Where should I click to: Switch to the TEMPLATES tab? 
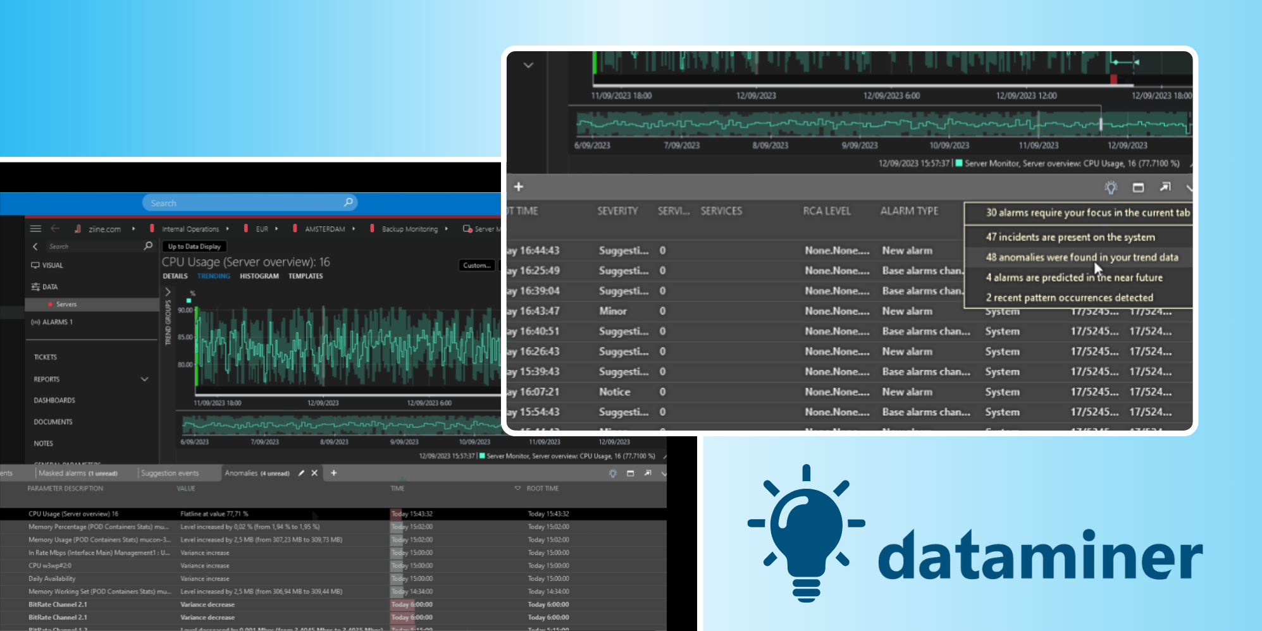click(x=306, y=276)
